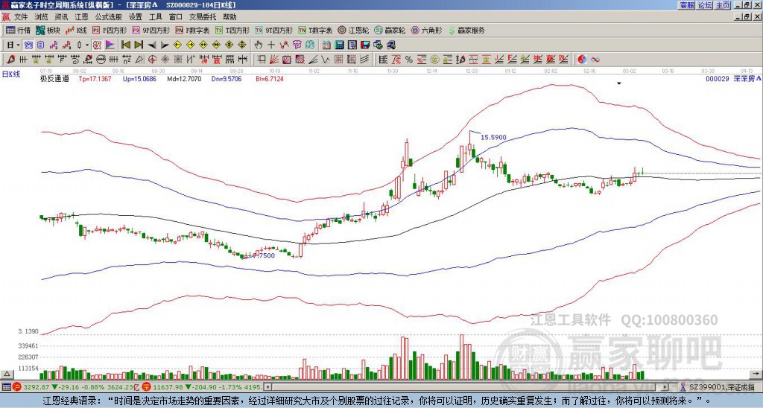Open the T数字表 tool
Screen dimensions: 763x408
(x=315, y=30)
